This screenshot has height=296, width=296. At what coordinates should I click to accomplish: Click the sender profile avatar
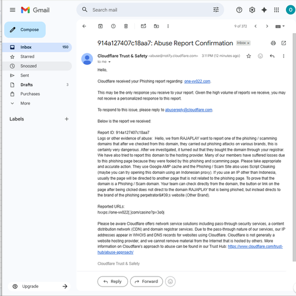[87, 59]
